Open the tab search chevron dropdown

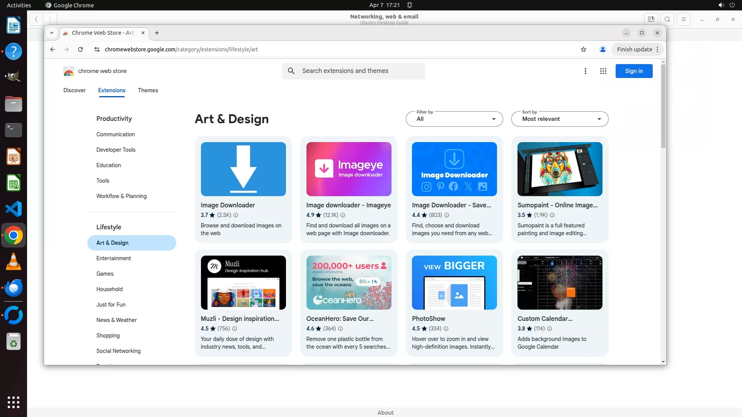pyautogui.click(x=52, y=33)
